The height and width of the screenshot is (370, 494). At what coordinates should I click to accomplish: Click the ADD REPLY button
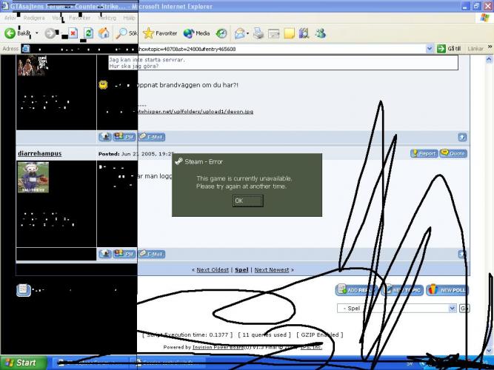(x=356, y=289)
